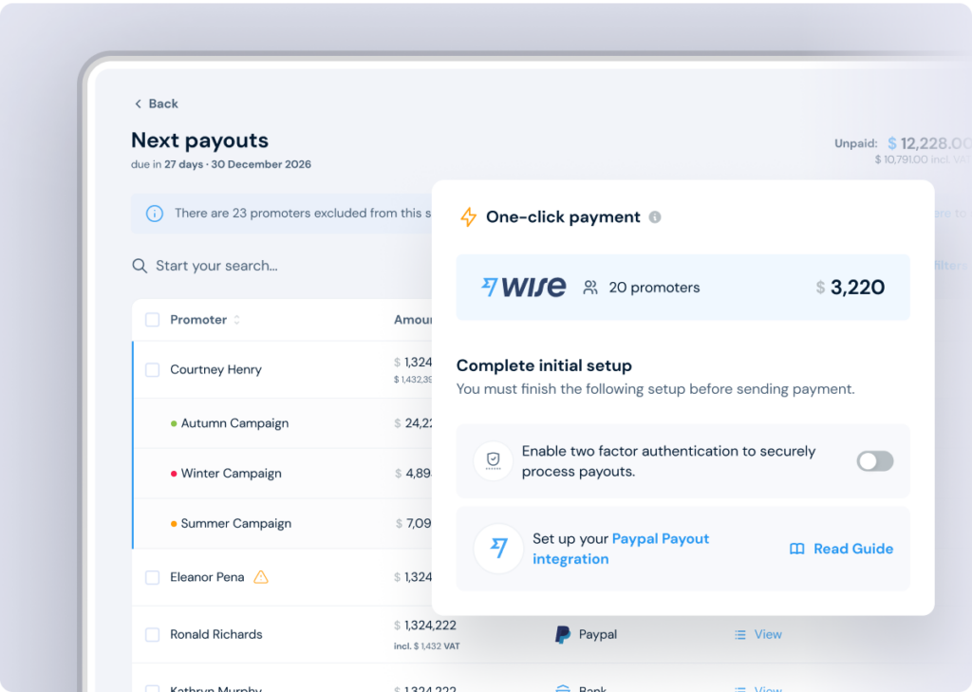
Task: Click the Winter Campaign row
Action: pos(283,474)
